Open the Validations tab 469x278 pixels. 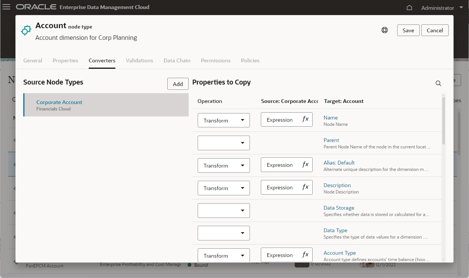(139, 60)
